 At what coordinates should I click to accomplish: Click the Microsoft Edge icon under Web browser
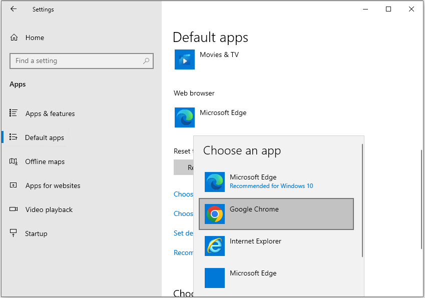[x=185, y=117]
